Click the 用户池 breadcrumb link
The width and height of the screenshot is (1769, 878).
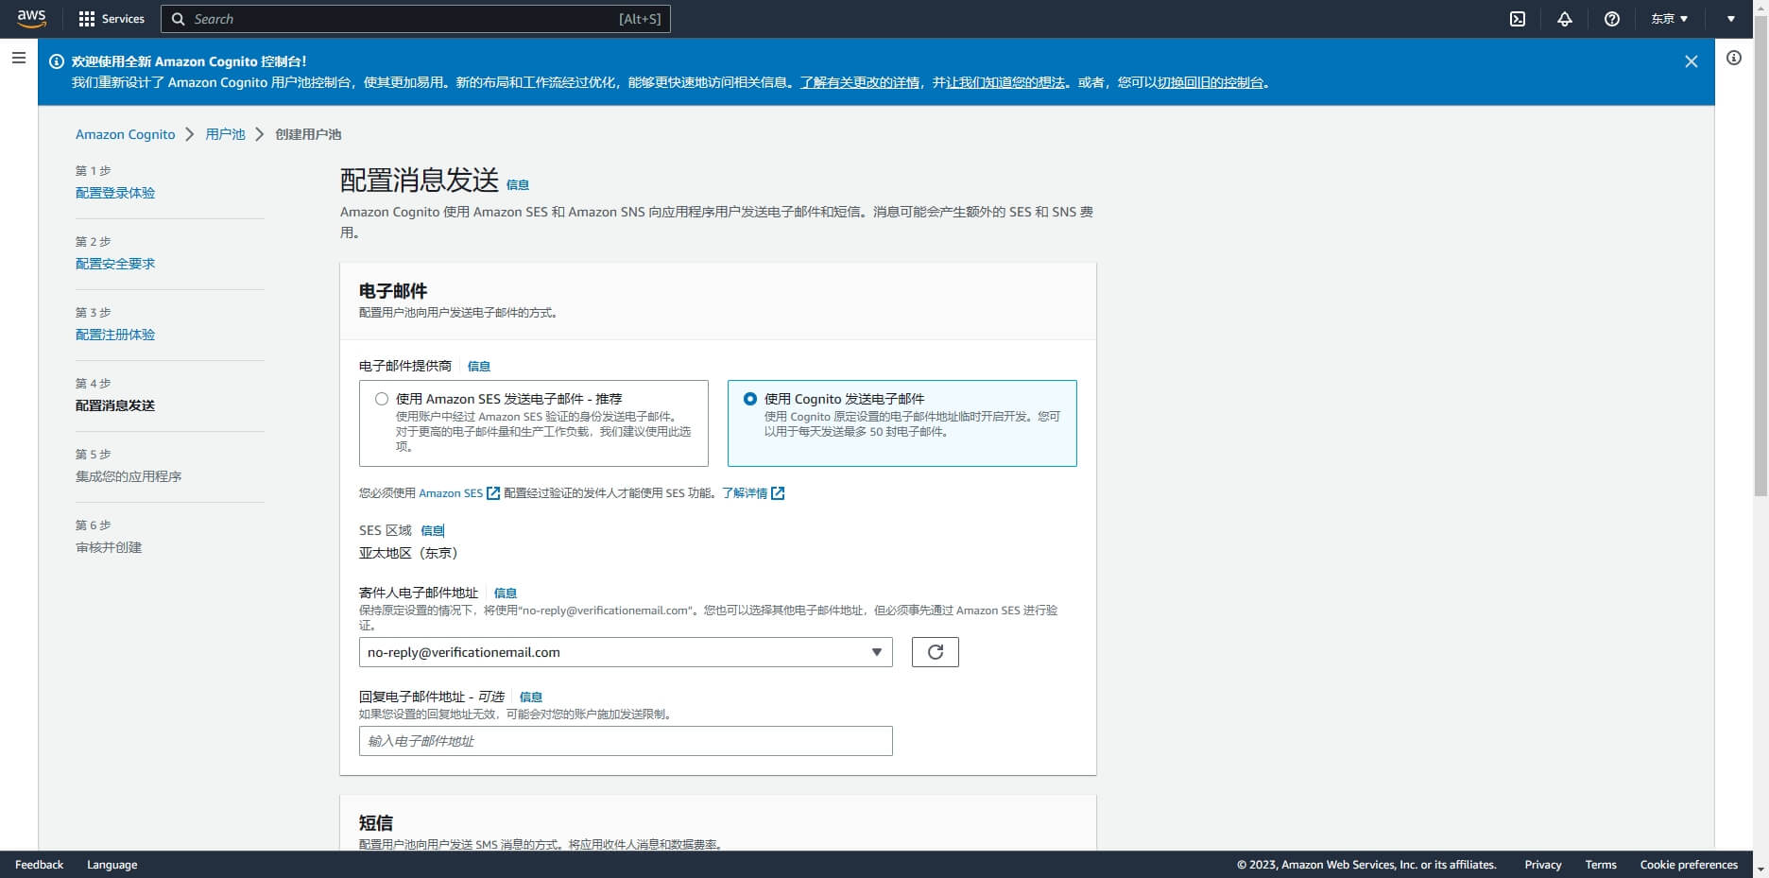[x=225, y=134]
